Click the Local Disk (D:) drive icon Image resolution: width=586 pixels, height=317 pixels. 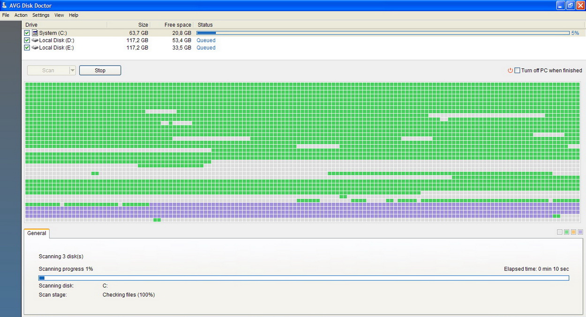35,40
